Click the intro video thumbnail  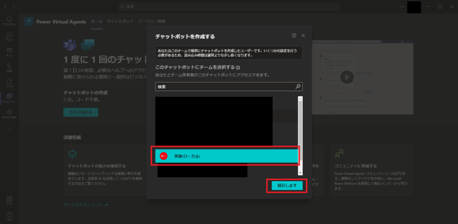[x=362, y=78]
